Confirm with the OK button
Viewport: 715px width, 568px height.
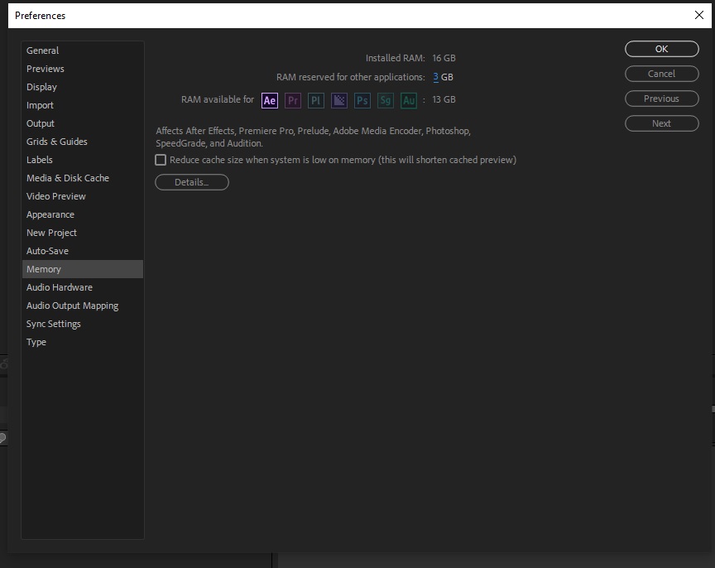662,50
